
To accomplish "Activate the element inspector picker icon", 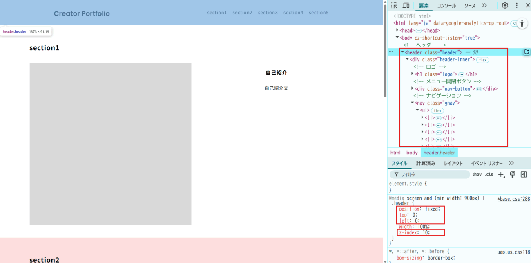I will pos(394,5).
